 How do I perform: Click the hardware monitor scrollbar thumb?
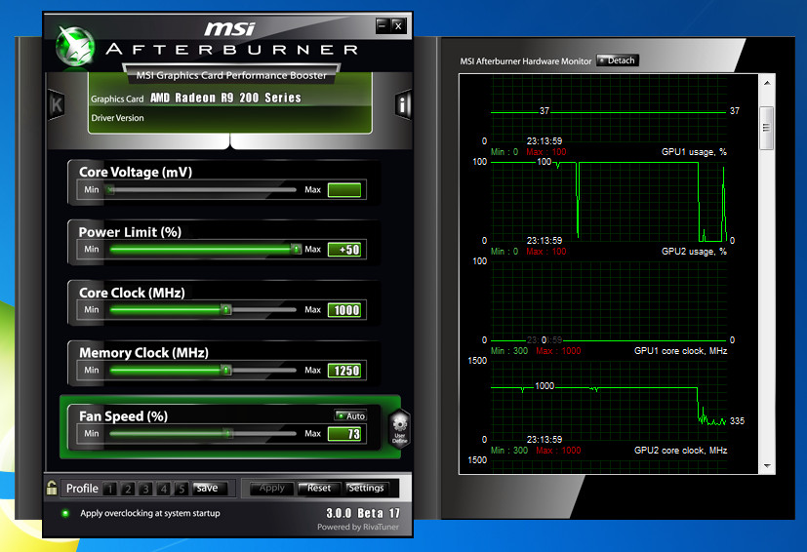click(767, 128)
